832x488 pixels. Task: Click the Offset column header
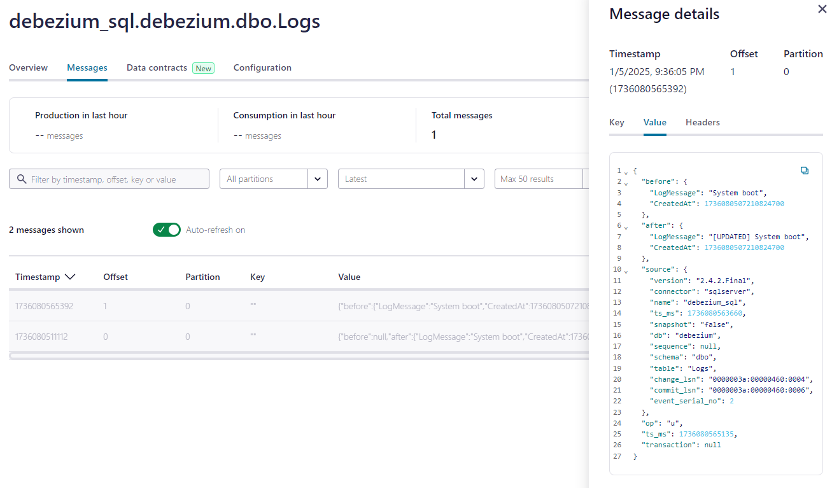116,277
